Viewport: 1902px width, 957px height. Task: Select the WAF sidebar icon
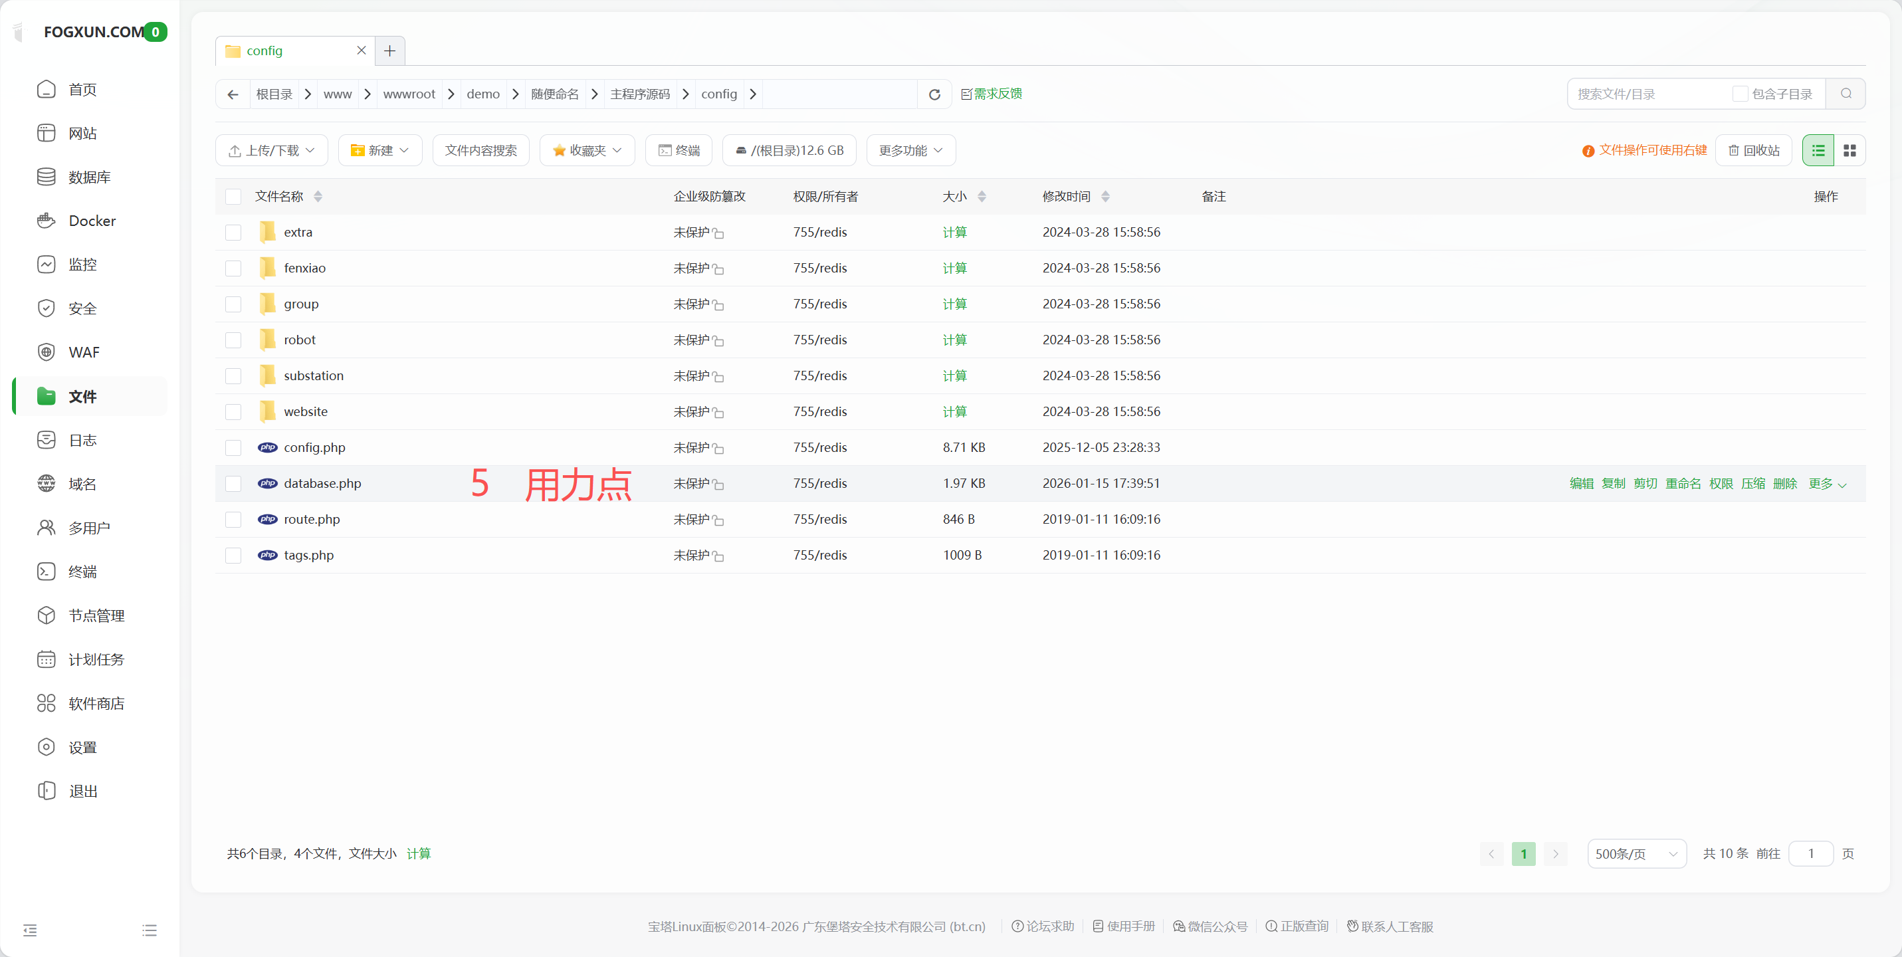pos(47,352)
